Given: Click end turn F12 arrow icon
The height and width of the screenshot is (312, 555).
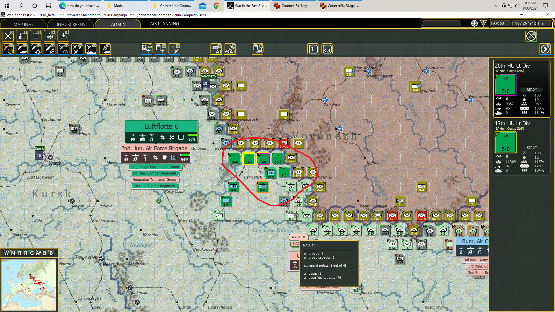Looking at the screenshot, I should click(x=545, y=49).
